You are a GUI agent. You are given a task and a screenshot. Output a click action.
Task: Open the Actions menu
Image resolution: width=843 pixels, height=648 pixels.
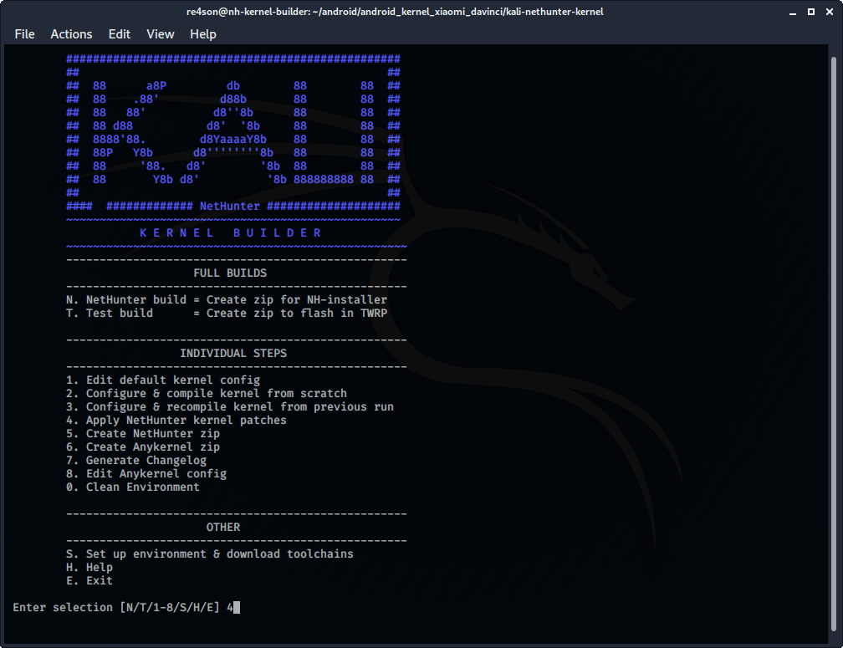pyautogui.click(x=71, y=34)
